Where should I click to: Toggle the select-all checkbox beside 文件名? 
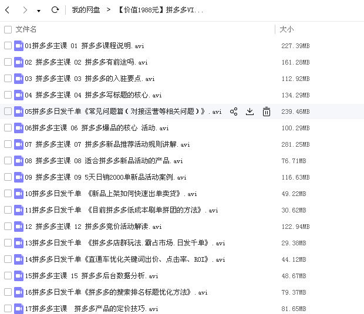8,29
